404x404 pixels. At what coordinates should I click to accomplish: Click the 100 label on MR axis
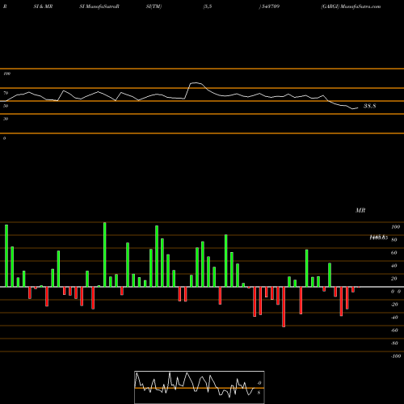[x=396, y=227]
